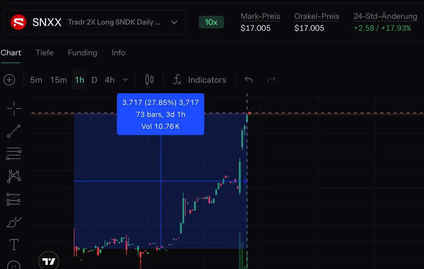Switch to the Chart tab
424x269 pixels.
point(11,53)
